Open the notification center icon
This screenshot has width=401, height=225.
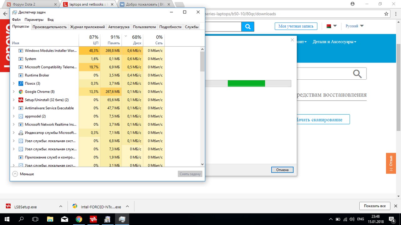[x=392, y=219]
